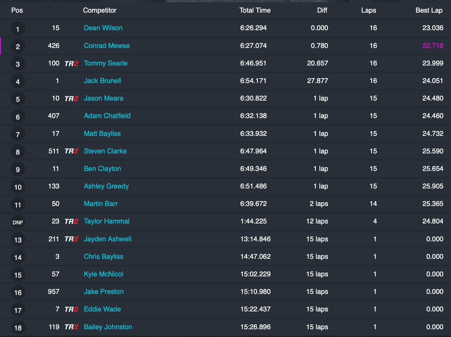Click the Laps column header
Image resolution: width=451 pixels, height=337 pixels.
click(369, 10)
